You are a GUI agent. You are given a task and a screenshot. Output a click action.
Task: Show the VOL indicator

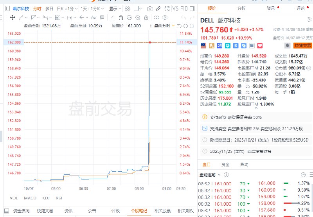(14, 198)
